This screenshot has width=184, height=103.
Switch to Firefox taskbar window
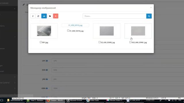(x=55, y=100)
